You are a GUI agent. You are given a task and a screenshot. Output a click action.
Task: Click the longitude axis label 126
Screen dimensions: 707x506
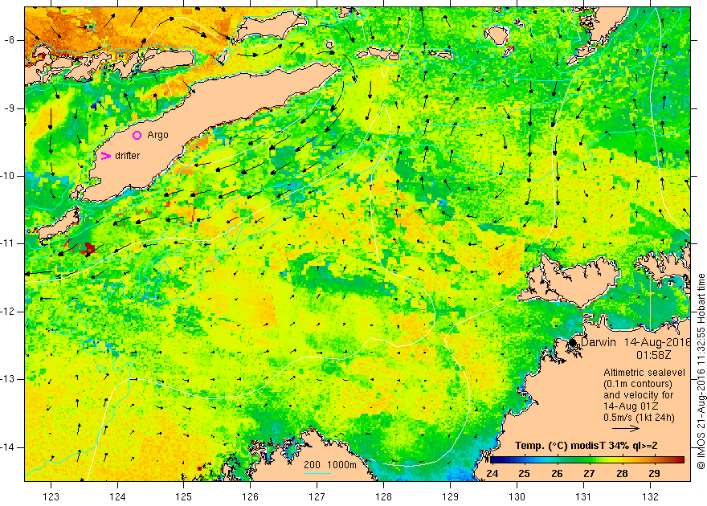click(250, 496)
